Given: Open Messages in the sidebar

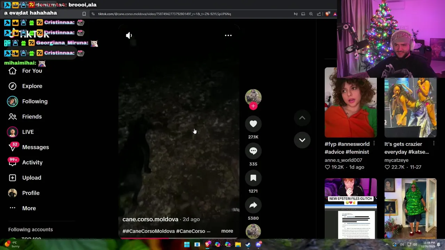Looking at the screenshot, I should click(x=35, y=147).
